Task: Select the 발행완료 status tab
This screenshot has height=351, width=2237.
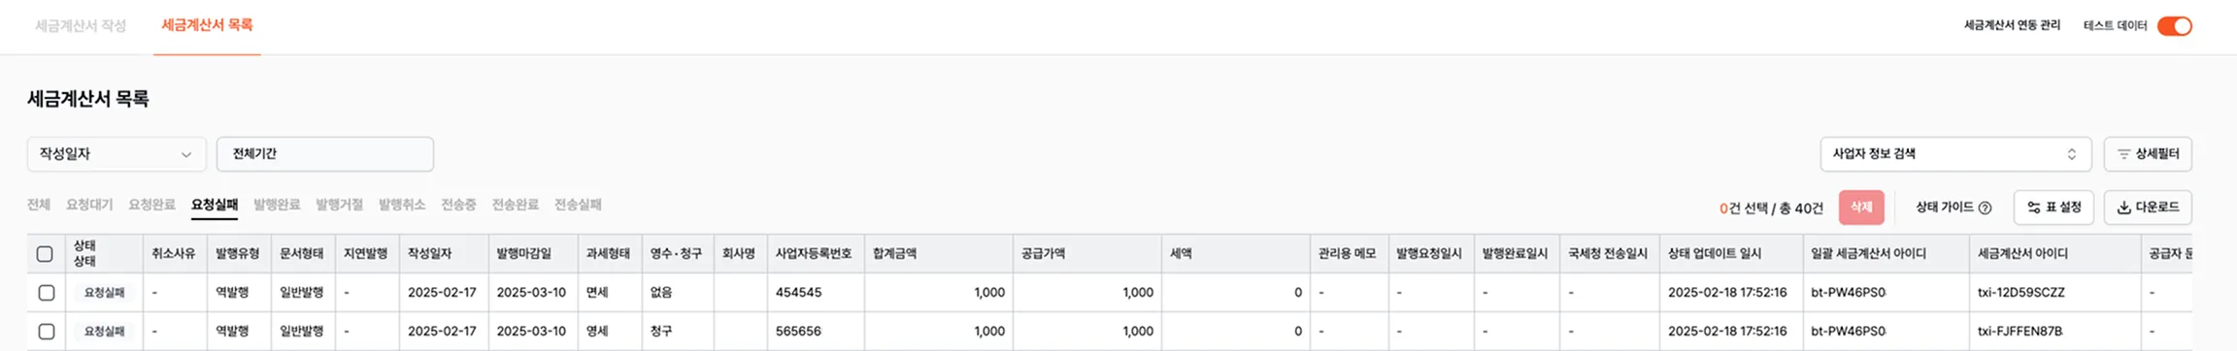Action: coord(277,205)
